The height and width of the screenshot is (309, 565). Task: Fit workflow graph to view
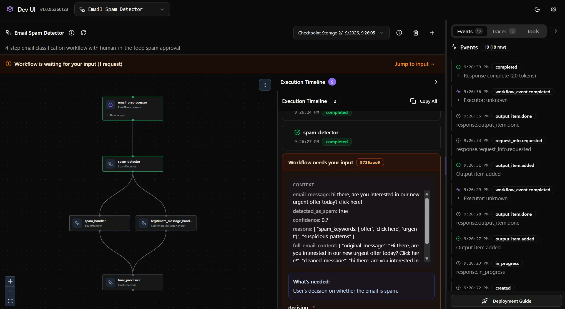pos(10,301)
